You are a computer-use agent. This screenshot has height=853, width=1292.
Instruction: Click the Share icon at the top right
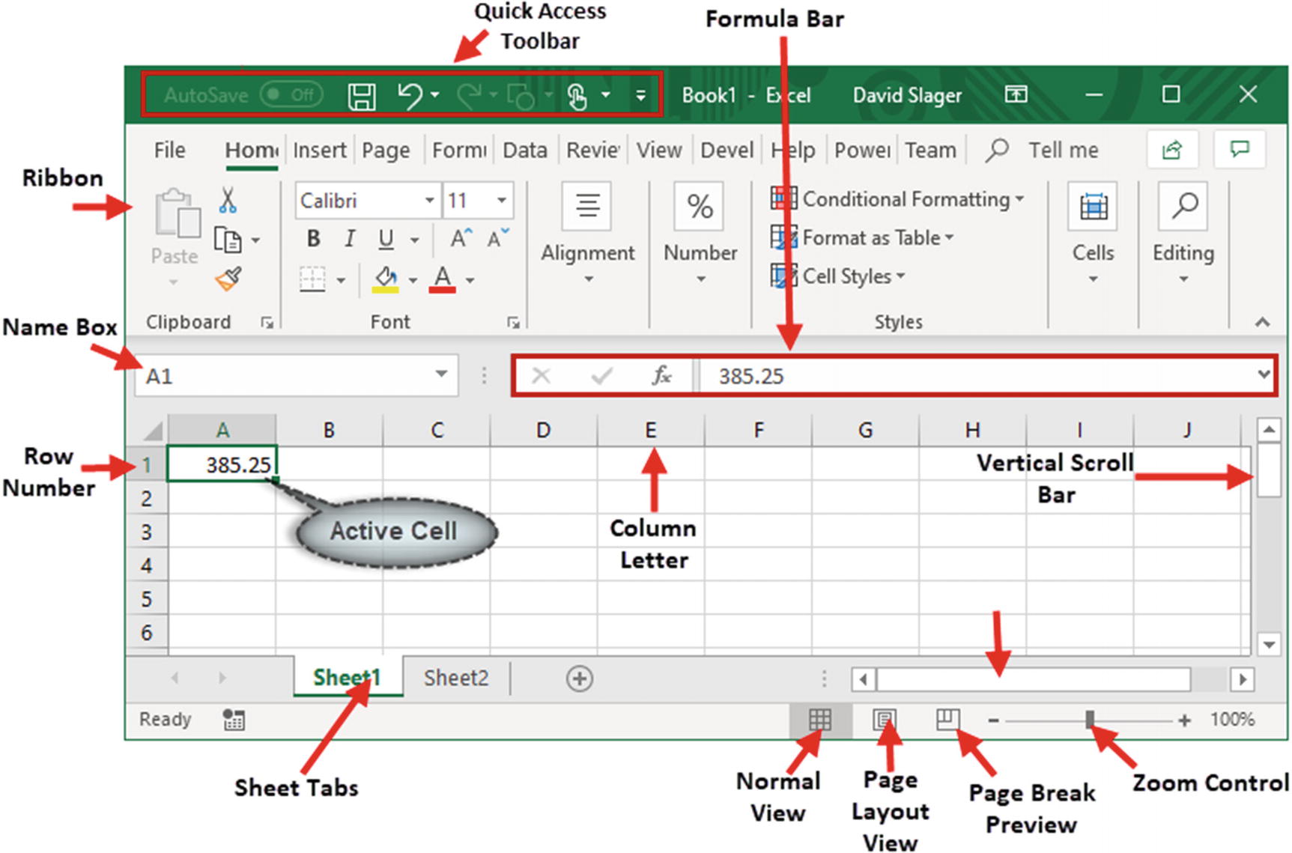pyautogui.click(x=1172, y=150)
